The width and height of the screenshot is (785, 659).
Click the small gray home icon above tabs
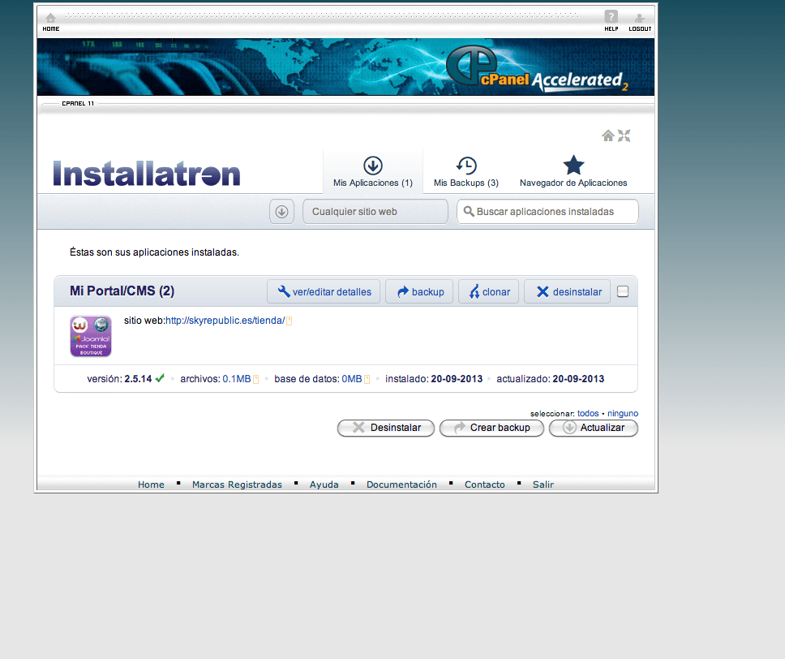pyautogui.click(x=607, y=136)
